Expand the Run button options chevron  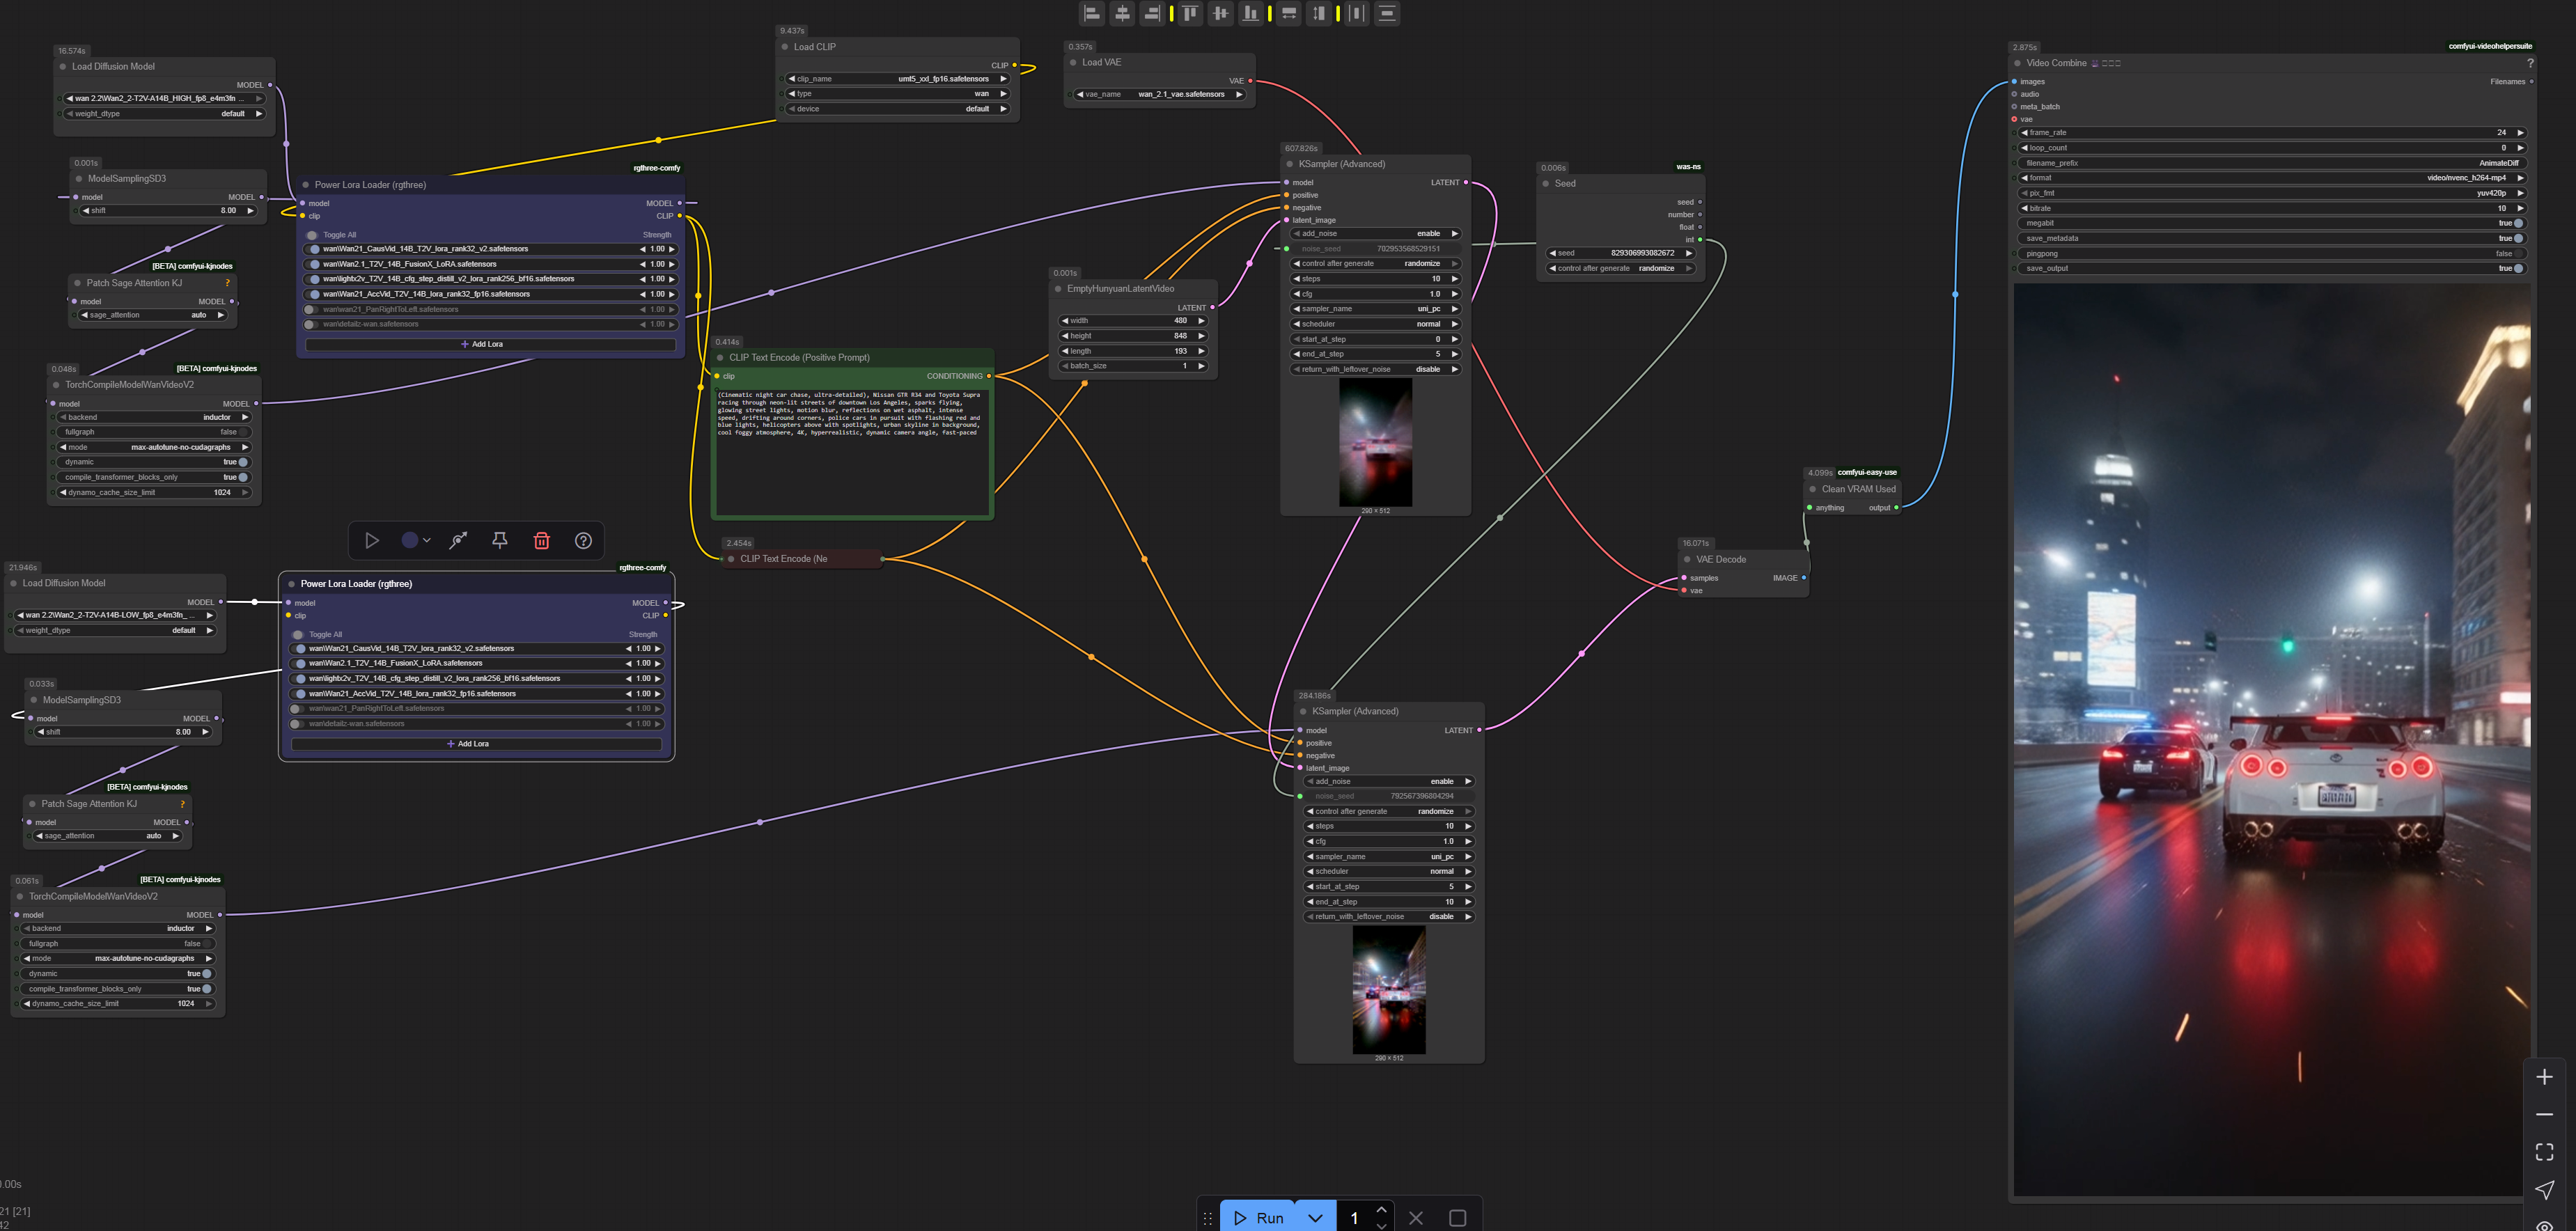pyautogui.click(x=1315, y=1217)
